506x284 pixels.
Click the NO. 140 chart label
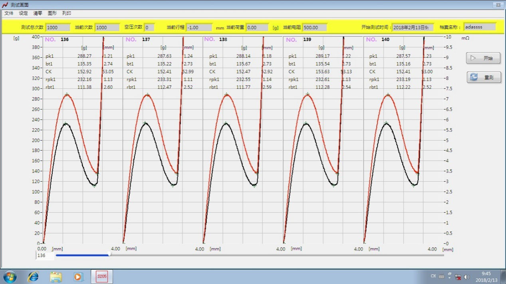[377, 39]
